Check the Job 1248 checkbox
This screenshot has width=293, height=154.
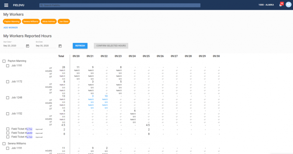(8, 98)
